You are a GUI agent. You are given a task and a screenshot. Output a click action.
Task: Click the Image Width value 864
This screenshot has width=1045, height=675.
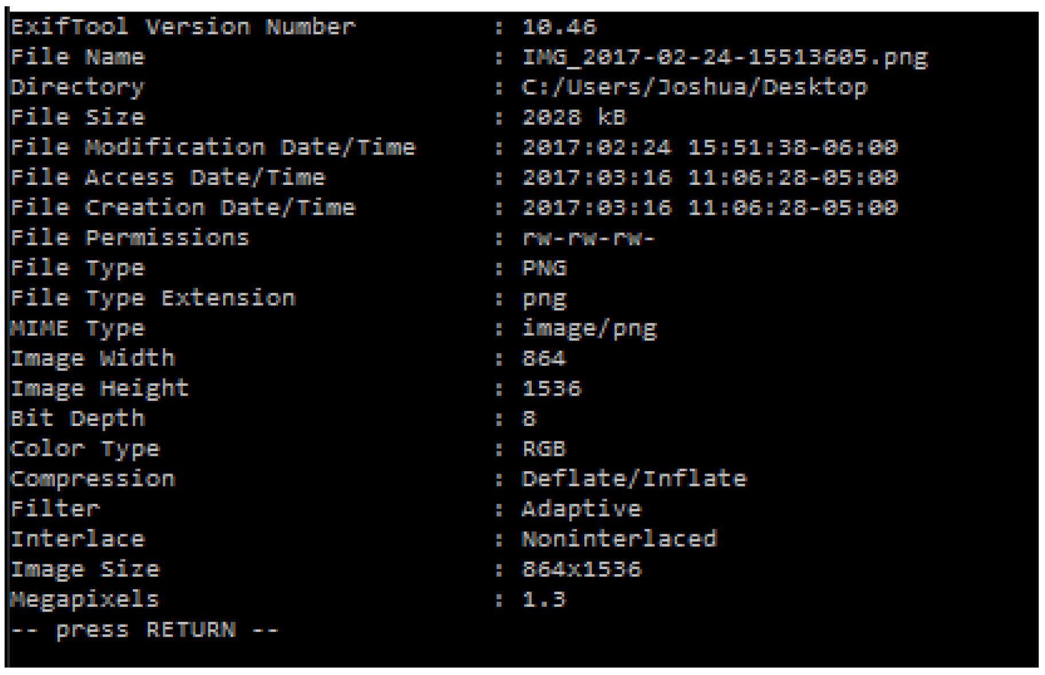coord(544,359)
